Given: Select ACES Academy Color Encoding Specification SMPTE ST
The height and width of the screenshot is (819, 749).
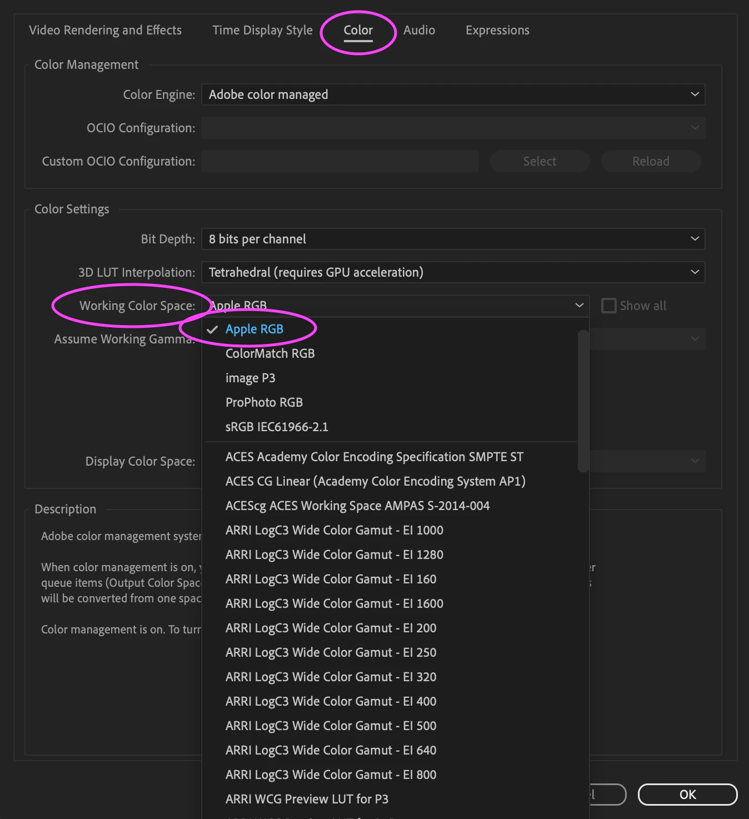Looking at the screenshot, I should click(x=390, y=457).
